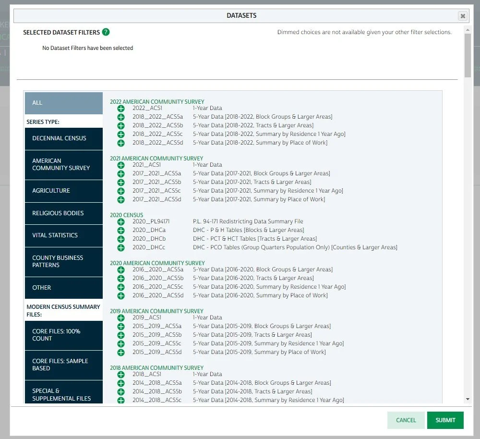
Task: Filter by American Community Survey series
Action: click(64, 165)
